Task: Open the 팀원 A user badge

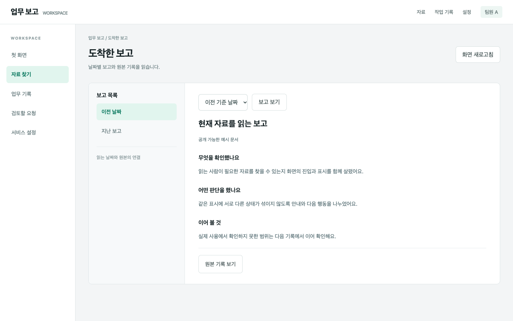Action: click(x=491, y=12)
